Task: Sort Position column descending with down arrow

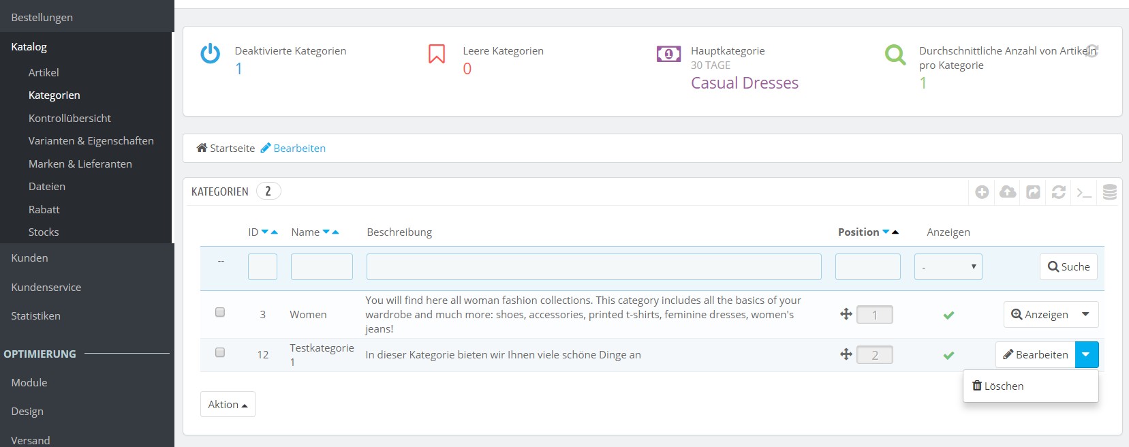Action: [x=886, y=232]
